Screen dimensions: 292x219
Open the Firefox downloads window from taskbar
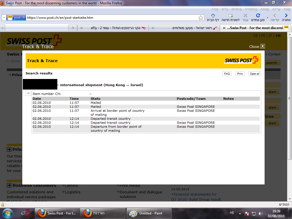103,213
